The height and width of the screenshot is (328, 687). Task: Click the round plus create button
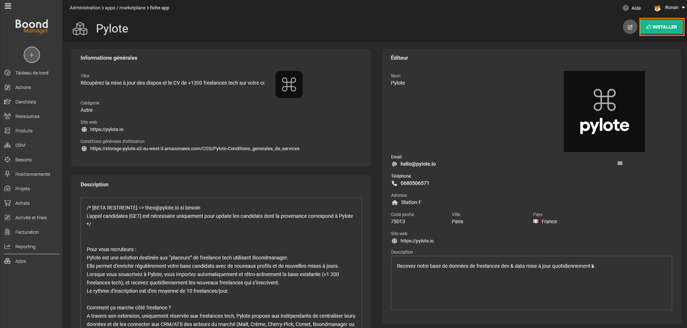click(32, 55)
